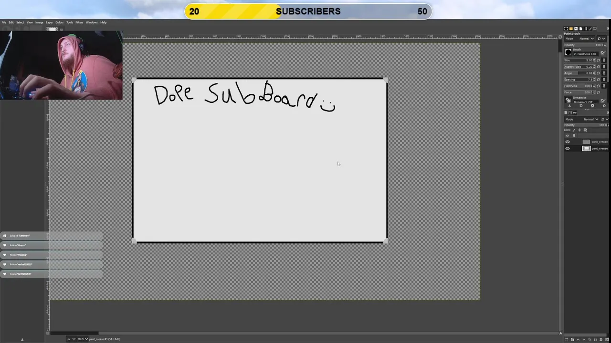Hide the bottom pant_crease layer
The height and width of the screenshot is (343, 611).
pos(568,149)
